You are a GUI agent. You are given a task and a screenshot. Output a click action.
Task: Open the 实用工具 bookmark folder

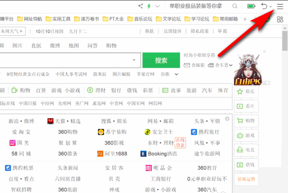pos(58,19)
